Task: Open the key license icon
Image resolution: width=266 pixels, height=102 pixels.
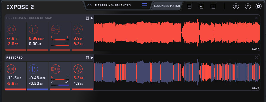Action: [236, 6]
